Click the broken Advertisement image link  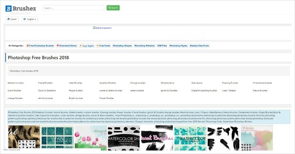(102, 28)
